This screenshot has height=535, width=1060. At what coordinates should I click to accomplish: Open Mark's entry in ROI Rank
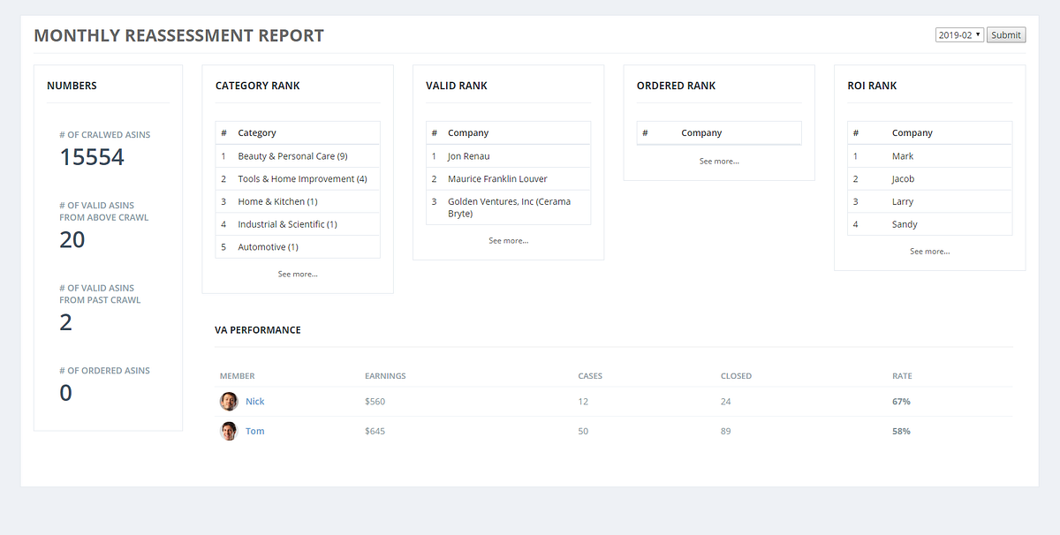tap(903, 155)
